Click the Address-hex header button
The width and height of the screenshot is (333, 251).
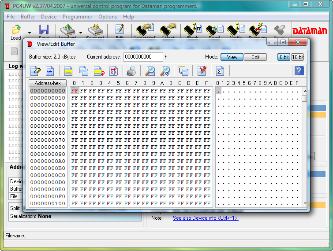pyautogui.click(x=47, y=83)
